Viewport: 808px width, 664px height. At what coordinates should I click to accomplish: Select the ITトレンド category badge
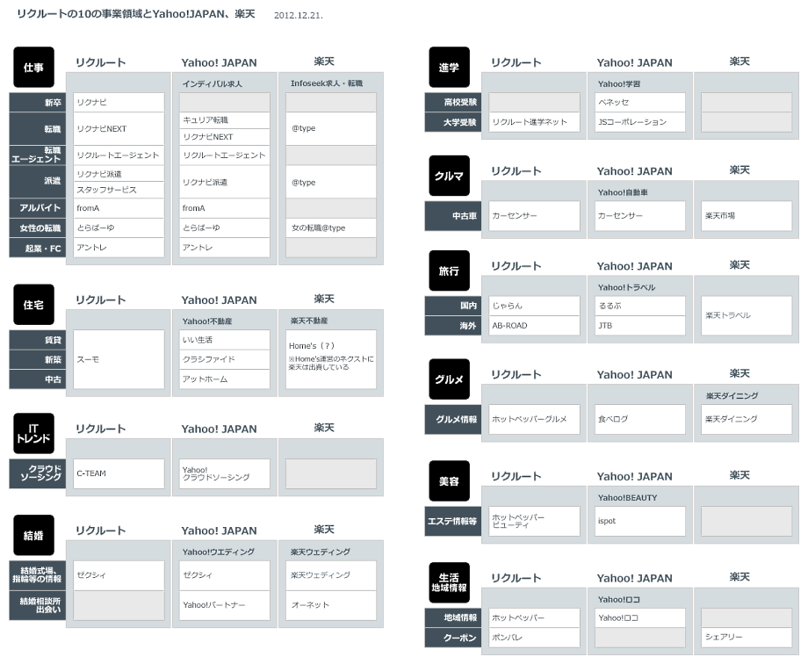click(33, 434)
